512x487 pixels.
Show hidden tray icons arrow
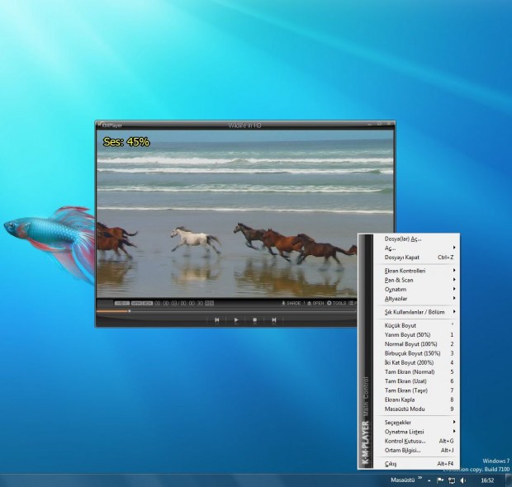point(429,480)
